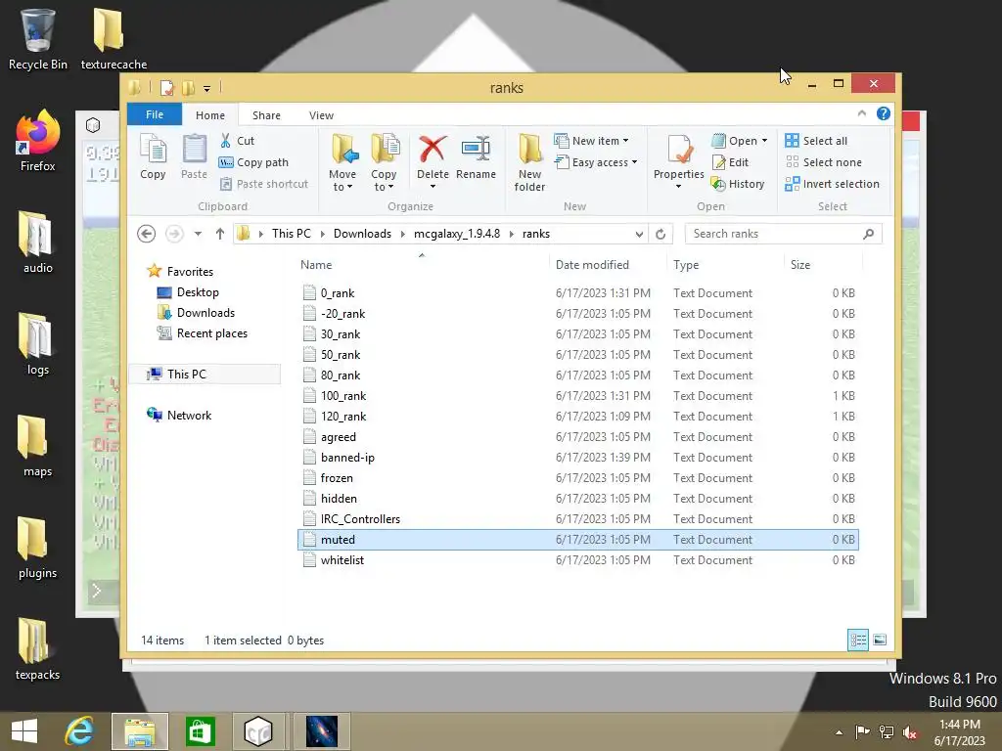Show hidden tray icons arrow

pyautogui.click(x=839, y=732)
